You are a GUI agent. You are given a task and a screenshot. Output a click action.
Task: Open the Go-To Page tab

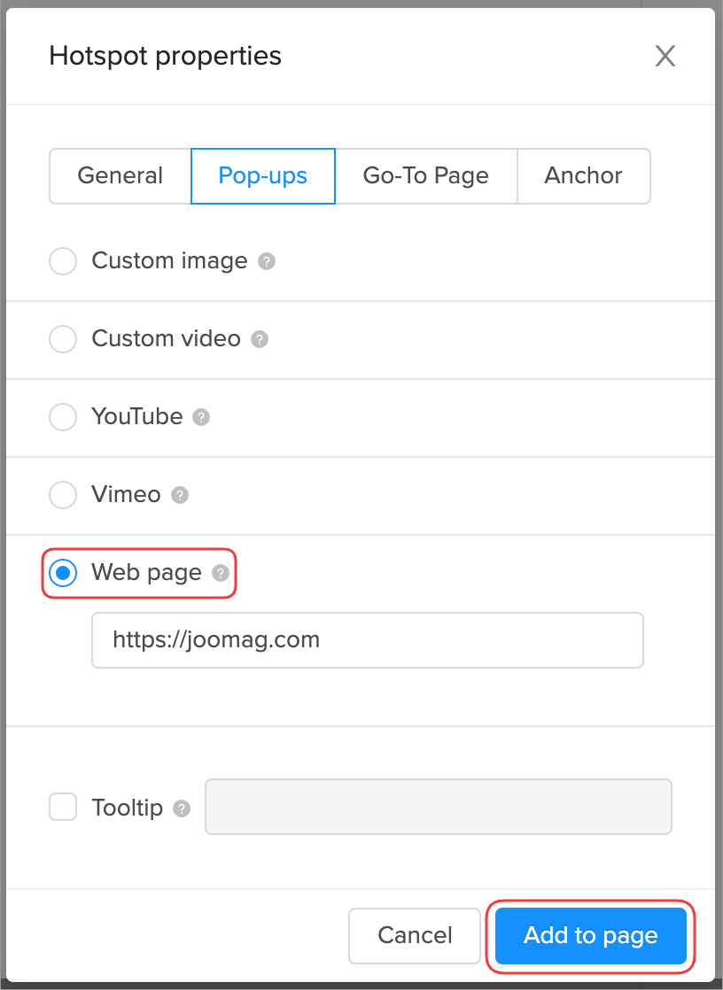(x=426, y=176)
